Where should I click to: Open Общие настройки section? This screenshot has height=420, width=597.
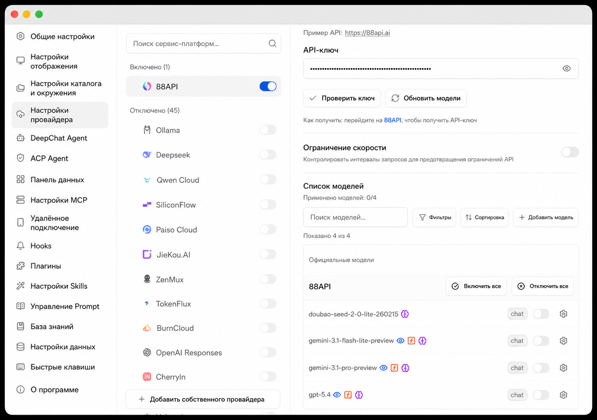(x=60, y=36)
